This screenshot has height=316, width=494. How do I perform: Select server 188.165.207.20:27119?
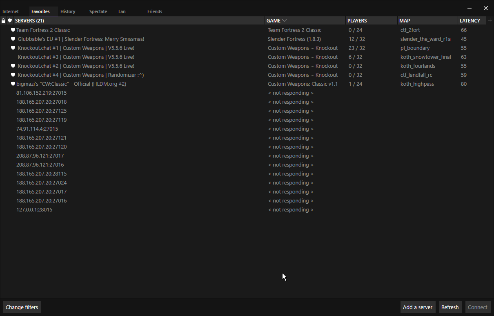click(243, 120)
